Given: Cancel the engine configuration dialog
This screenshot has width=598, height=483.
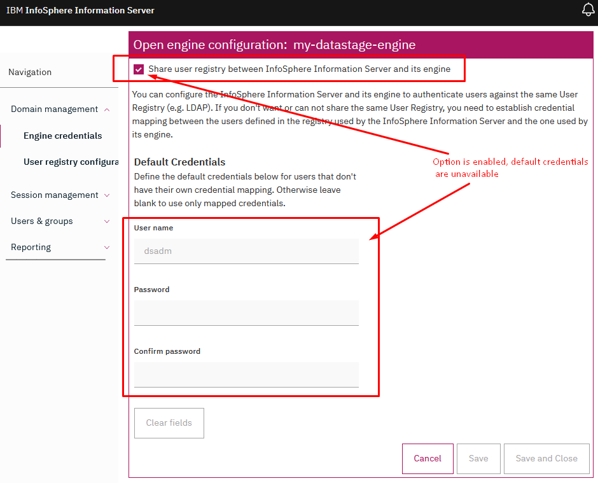Looking at the screenshot, I should click(428, 458).
